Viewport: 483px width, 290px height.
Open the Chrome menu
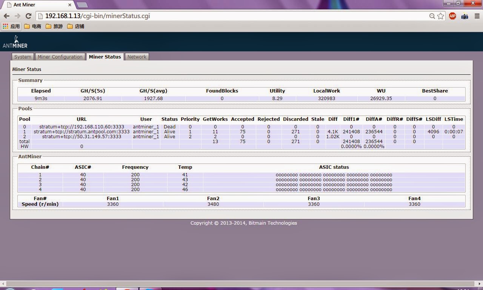coord(477,16)
